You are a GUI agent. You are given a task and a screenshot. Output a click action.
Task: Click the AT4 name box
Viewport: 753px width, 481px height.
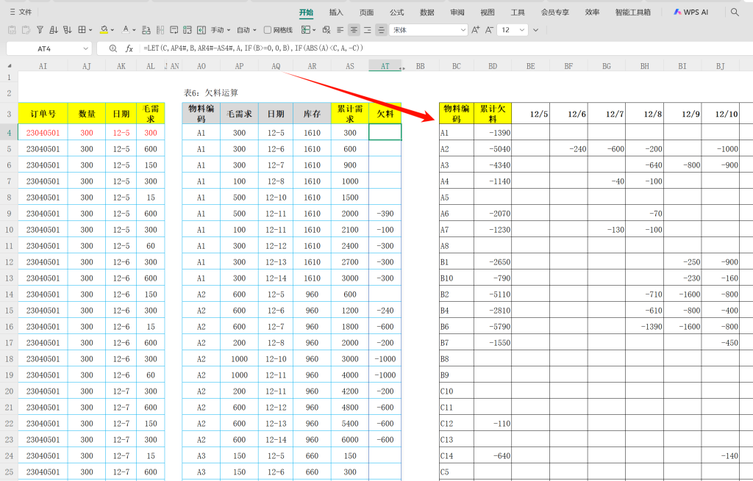43,48
